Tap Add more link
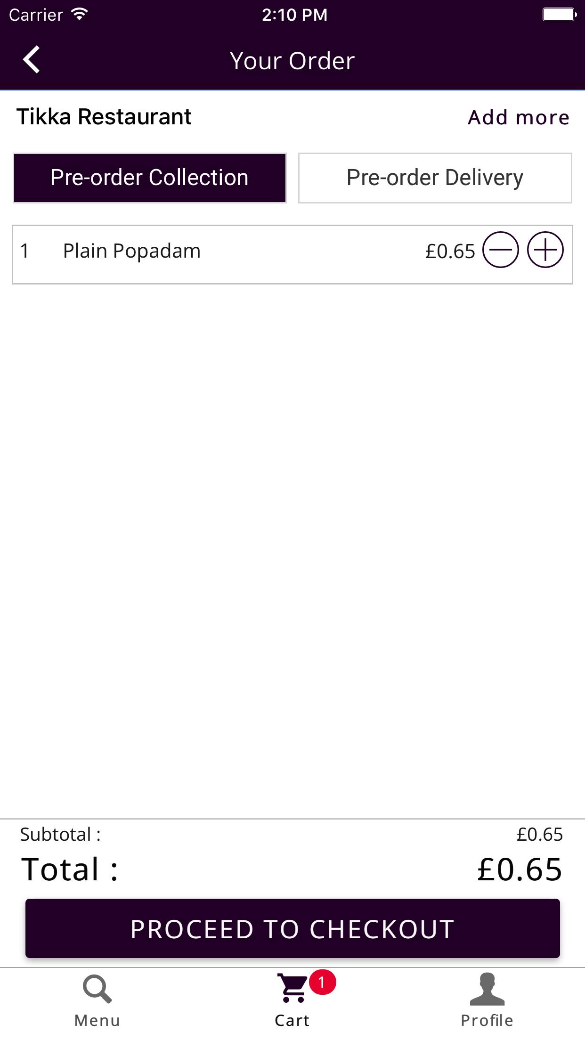Image resolution: width=585 pixels, height=1040 pixels. [x=519, y=117]
